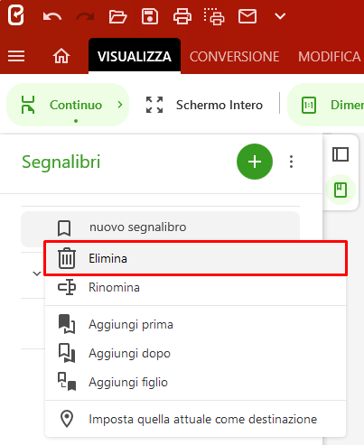Viewport: 364px width, 445px height.
Task: Switch to the CONVERSIONE tab
Action: (x=235, y=57)
